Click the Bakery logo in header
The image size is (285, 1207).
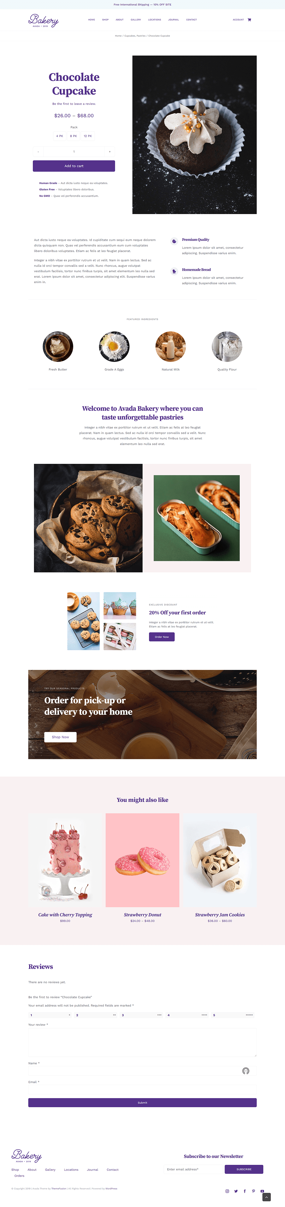click(43, 20)
